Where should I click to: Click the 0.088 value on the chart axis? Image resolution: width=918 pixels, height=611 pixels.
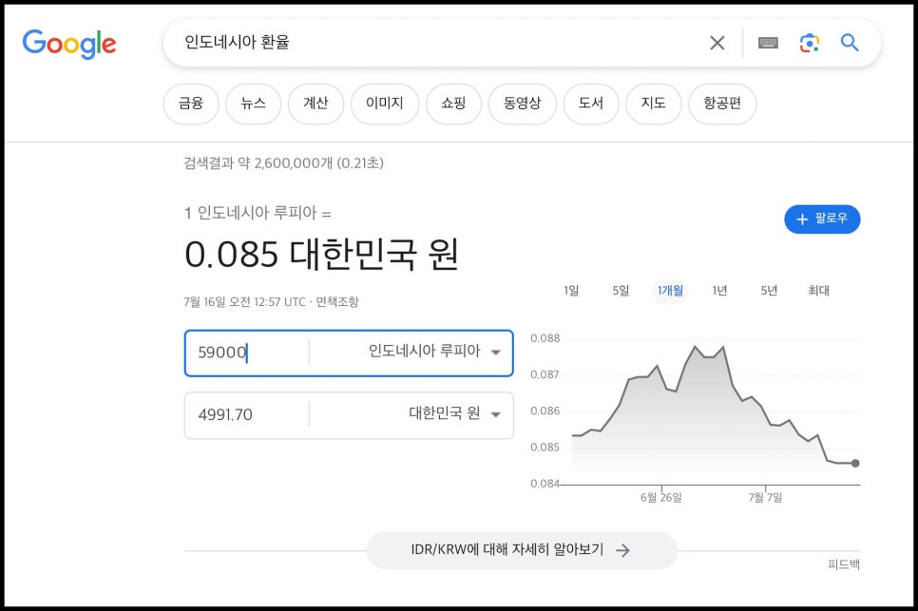(545, 338)
